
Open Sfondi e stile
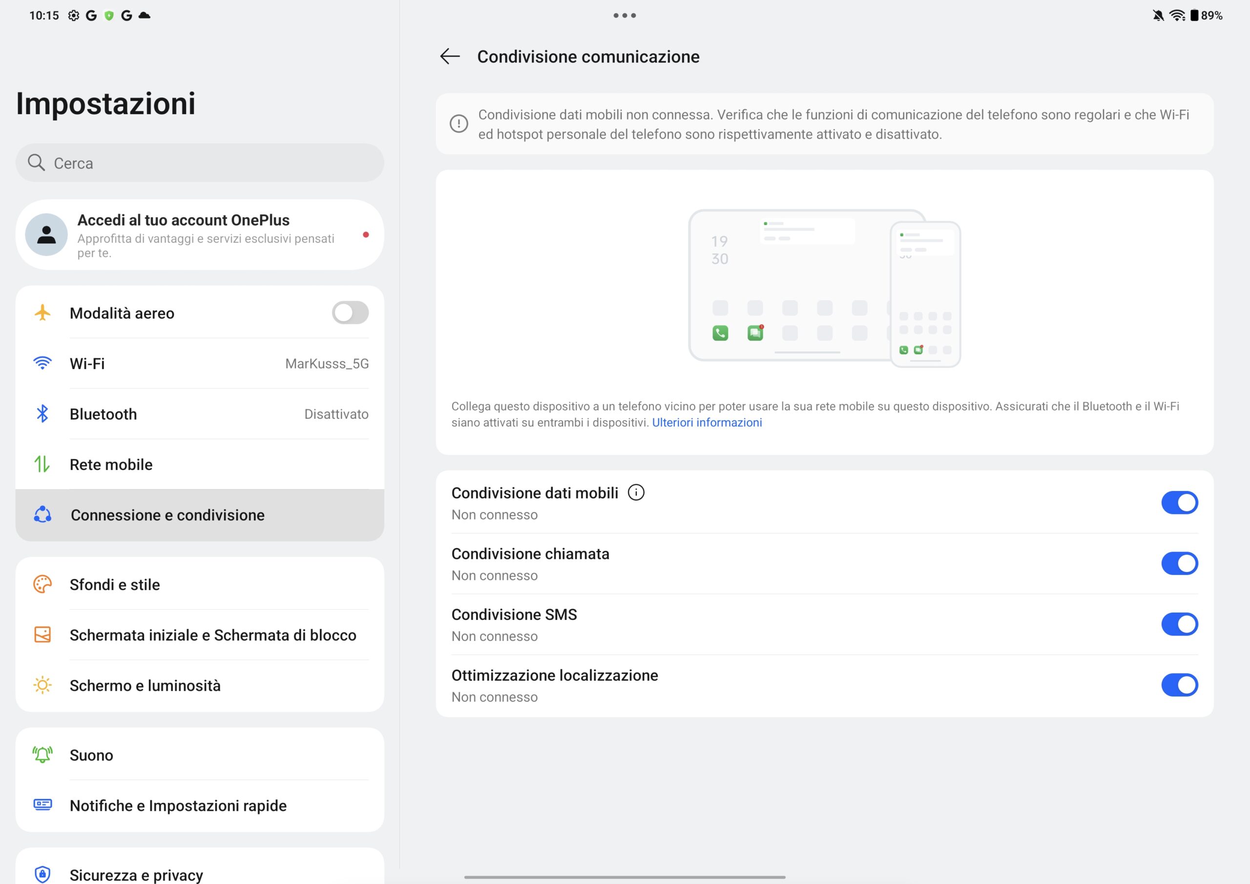(x=200, y=584)
